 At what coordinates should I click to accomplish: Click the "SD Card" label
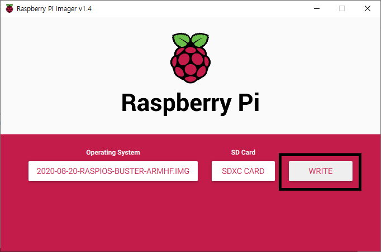click(243, 152)
